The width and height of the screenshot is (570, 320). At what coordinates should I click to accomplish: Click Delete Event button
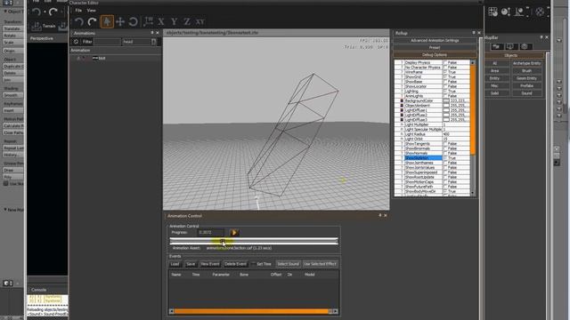(x=235, y=264)
